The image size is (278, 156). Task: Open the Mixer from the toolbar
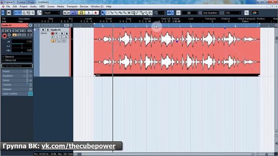[33, 13]
